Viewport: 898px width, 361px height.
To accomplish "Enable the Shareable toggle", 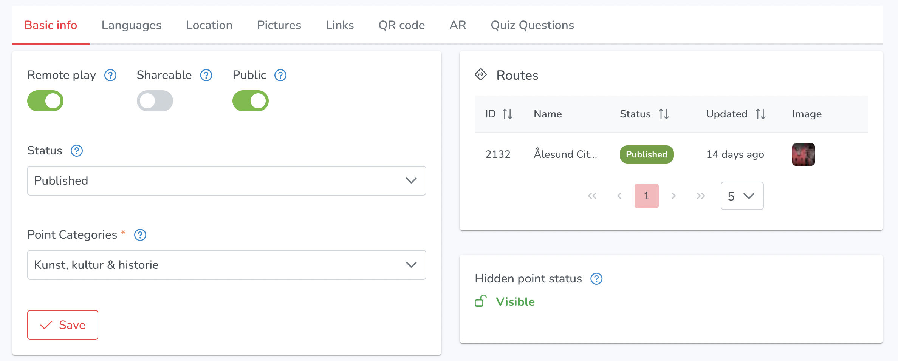I will pyautogui.click(x=155, y=101).
